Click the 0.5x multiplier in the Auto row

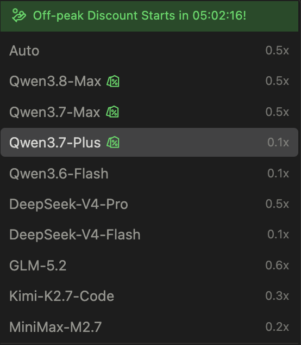277,51
